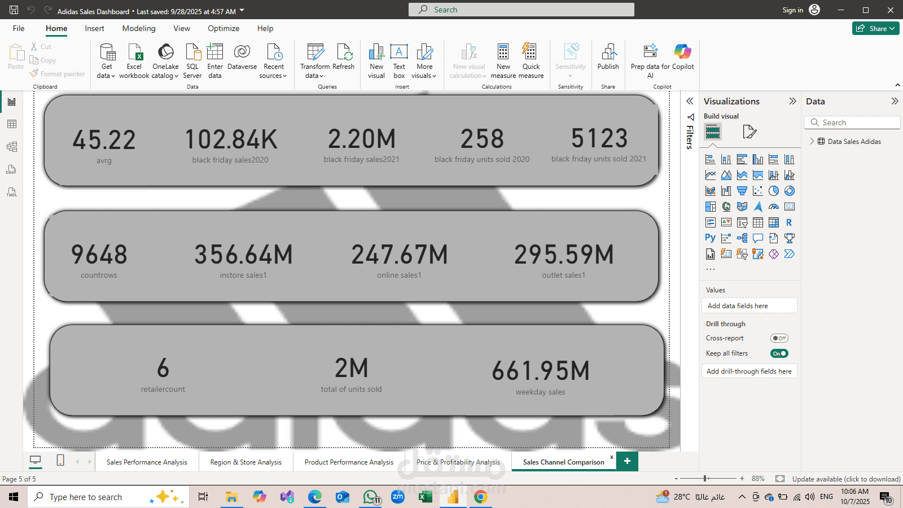Expand the Data Sales Adidas table
The image size is (903, 508).
812,142
